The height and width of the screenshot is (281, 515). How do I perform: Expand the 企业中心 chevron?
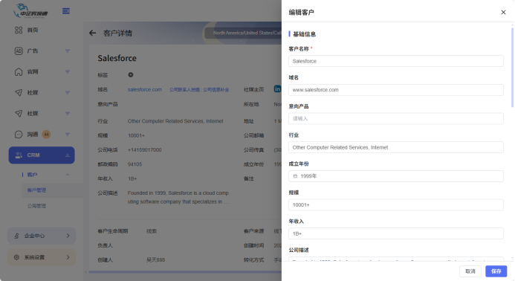[x=68, y=236]
